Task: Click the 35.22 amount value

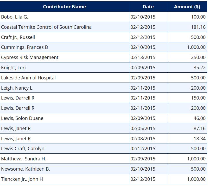Action: (x=199, y=67)
